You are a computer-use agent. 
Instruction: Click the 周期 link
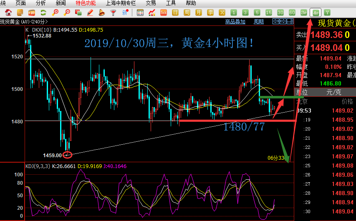tap(259, 22)
